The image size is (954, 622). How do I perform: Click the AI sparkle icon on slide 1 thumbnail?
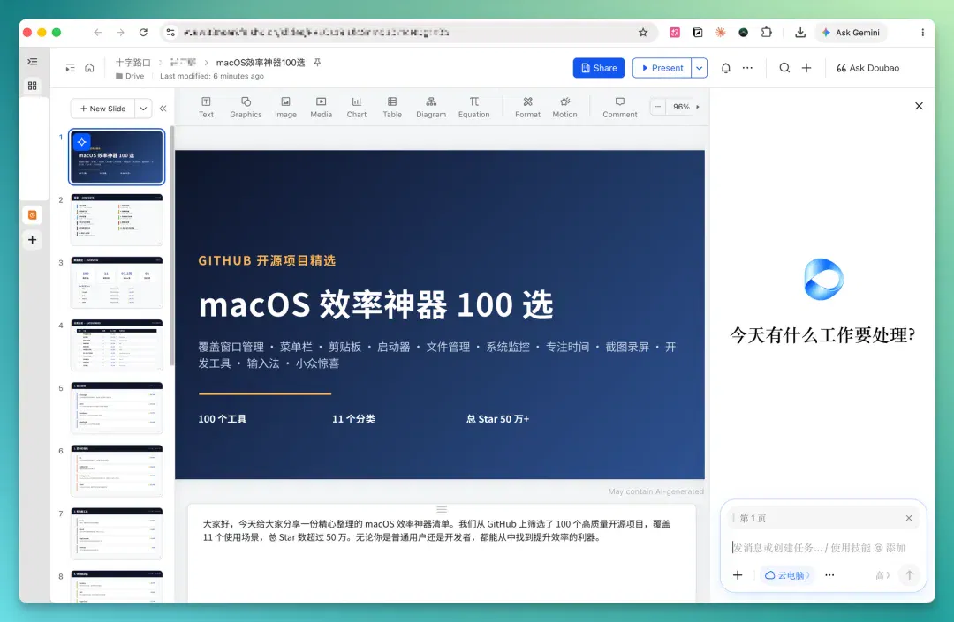coord(82,141)
